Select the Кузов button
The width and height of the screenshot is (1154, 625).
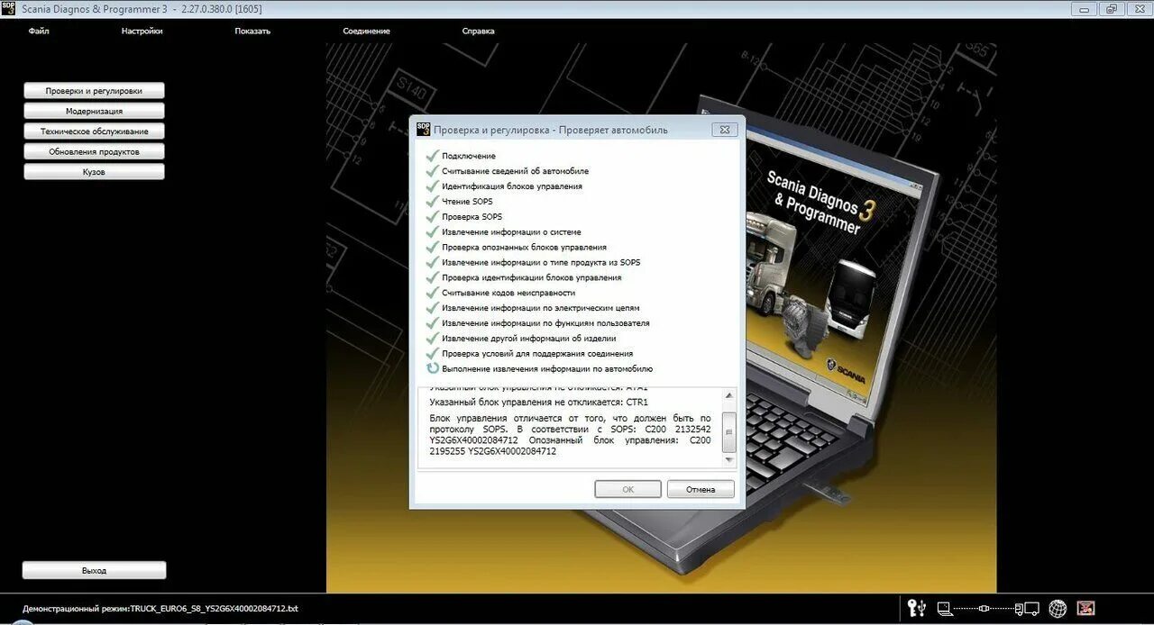pyautogui.click(x=94, y=171)
